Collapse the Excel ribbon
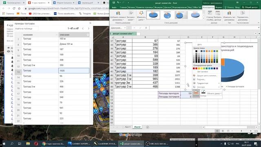261x147 pixels. 259,23
